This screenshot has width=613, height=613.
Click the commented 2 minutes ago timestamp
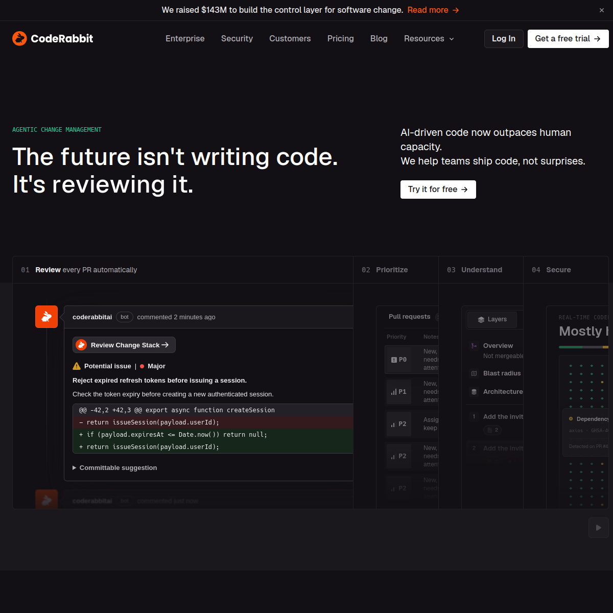click(176, 317)
